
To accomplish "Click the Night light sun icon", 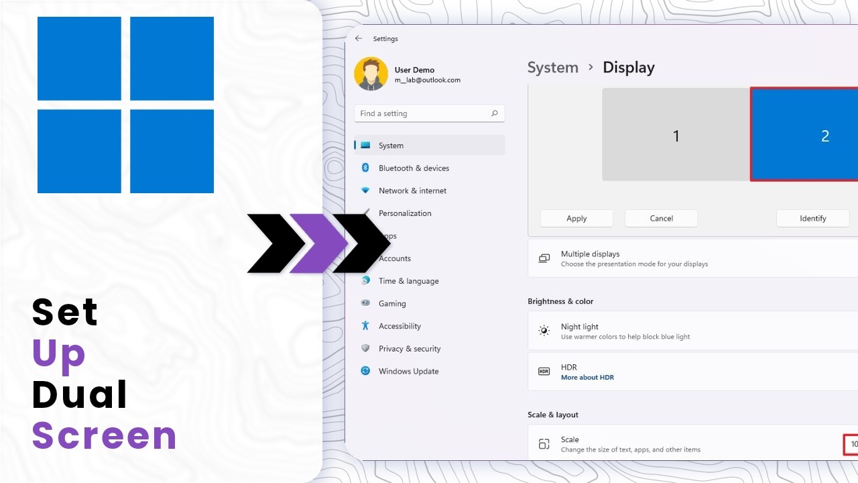I will (x=544, y=331).
